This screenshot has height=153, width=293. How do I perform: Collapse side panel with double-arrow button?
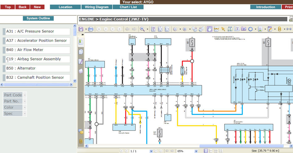(x=83, y=34)
